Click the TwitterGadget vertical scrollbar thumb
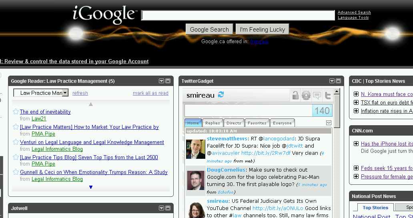 tap(336, 111)
